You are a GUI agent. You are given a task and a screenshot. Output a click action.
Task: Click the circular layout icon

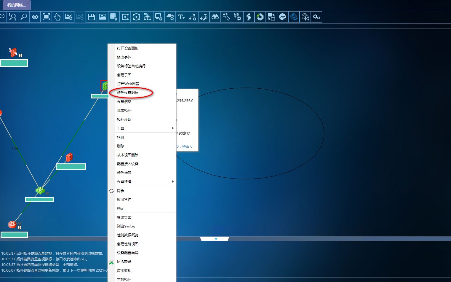136,17
